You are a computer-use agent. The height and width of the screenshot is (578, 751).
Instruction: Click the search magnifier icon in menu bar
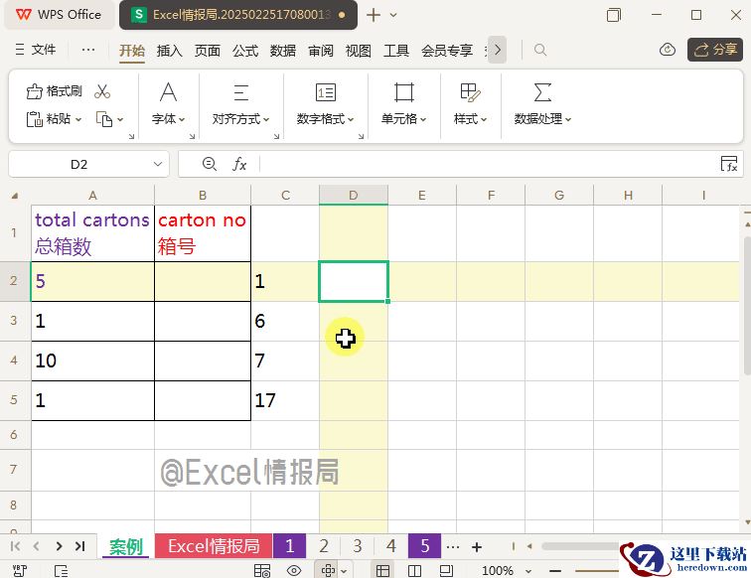[540, 50]
